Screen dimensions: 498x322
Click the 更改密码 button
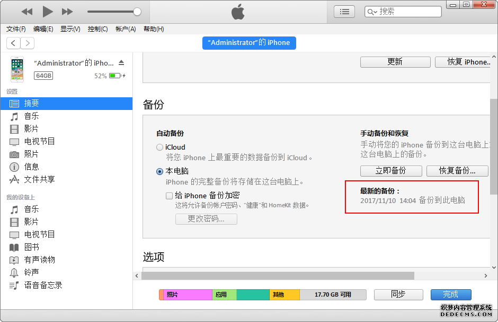206,219
